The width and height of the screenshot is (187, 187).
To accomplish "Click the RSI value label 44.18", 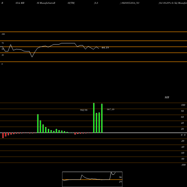I will click(105, 47).
